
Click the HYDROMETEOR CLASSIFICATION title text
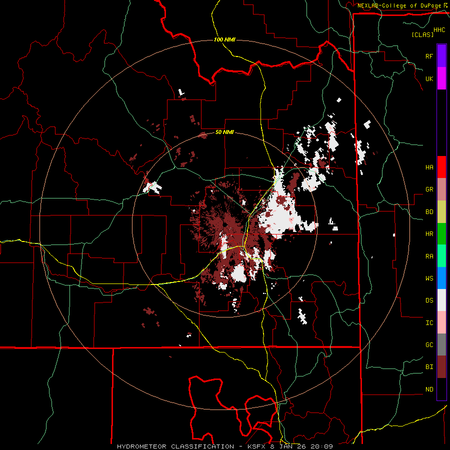[x=175, y=446]
